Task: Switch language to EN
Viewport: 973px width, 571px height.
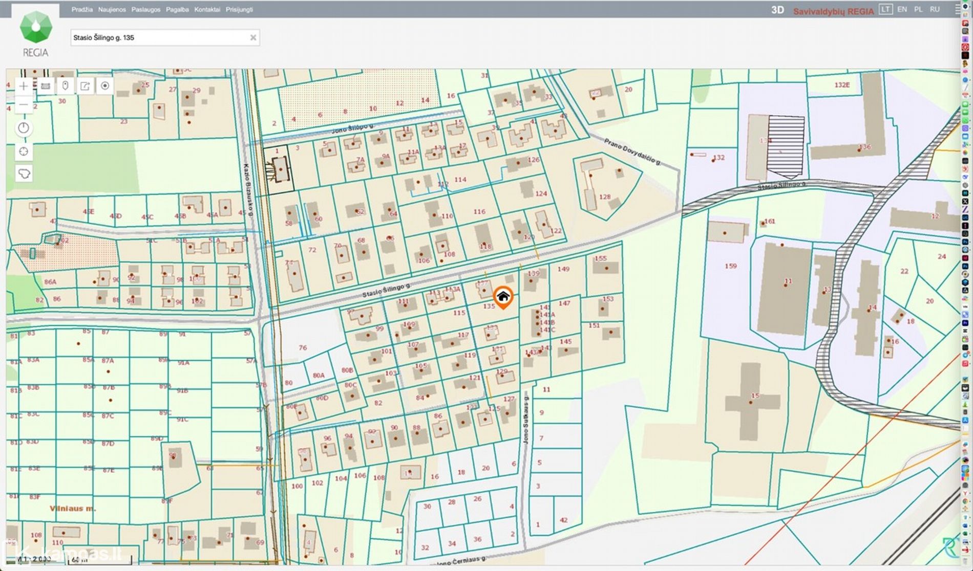Action: click(x=902, y=9)
